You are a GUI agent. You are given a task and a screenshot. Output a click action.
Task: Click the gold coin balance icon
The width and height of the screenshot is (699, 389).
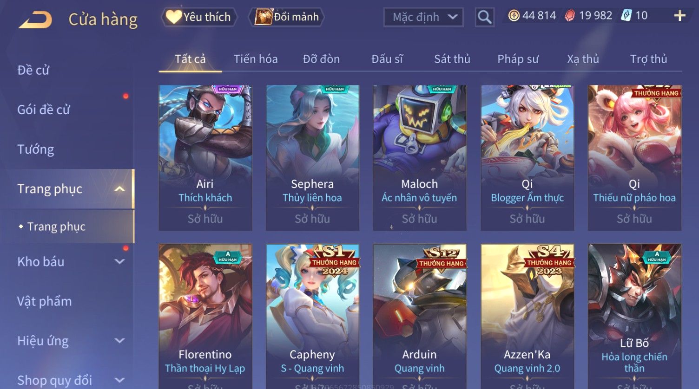pyautogui.click(x=514, y=16)
